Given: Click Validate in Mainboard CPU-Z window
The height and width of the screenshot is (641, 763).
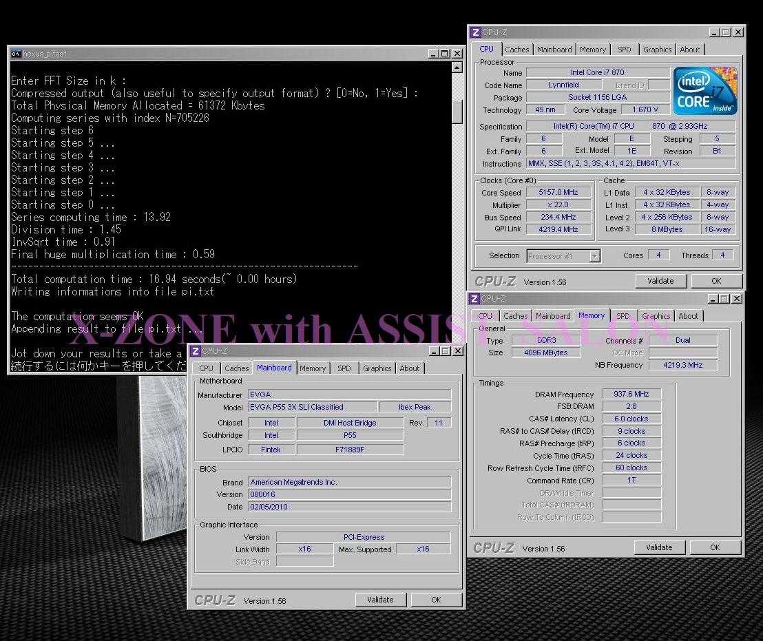Looking at the screenshot, I should tap(380, 600).
